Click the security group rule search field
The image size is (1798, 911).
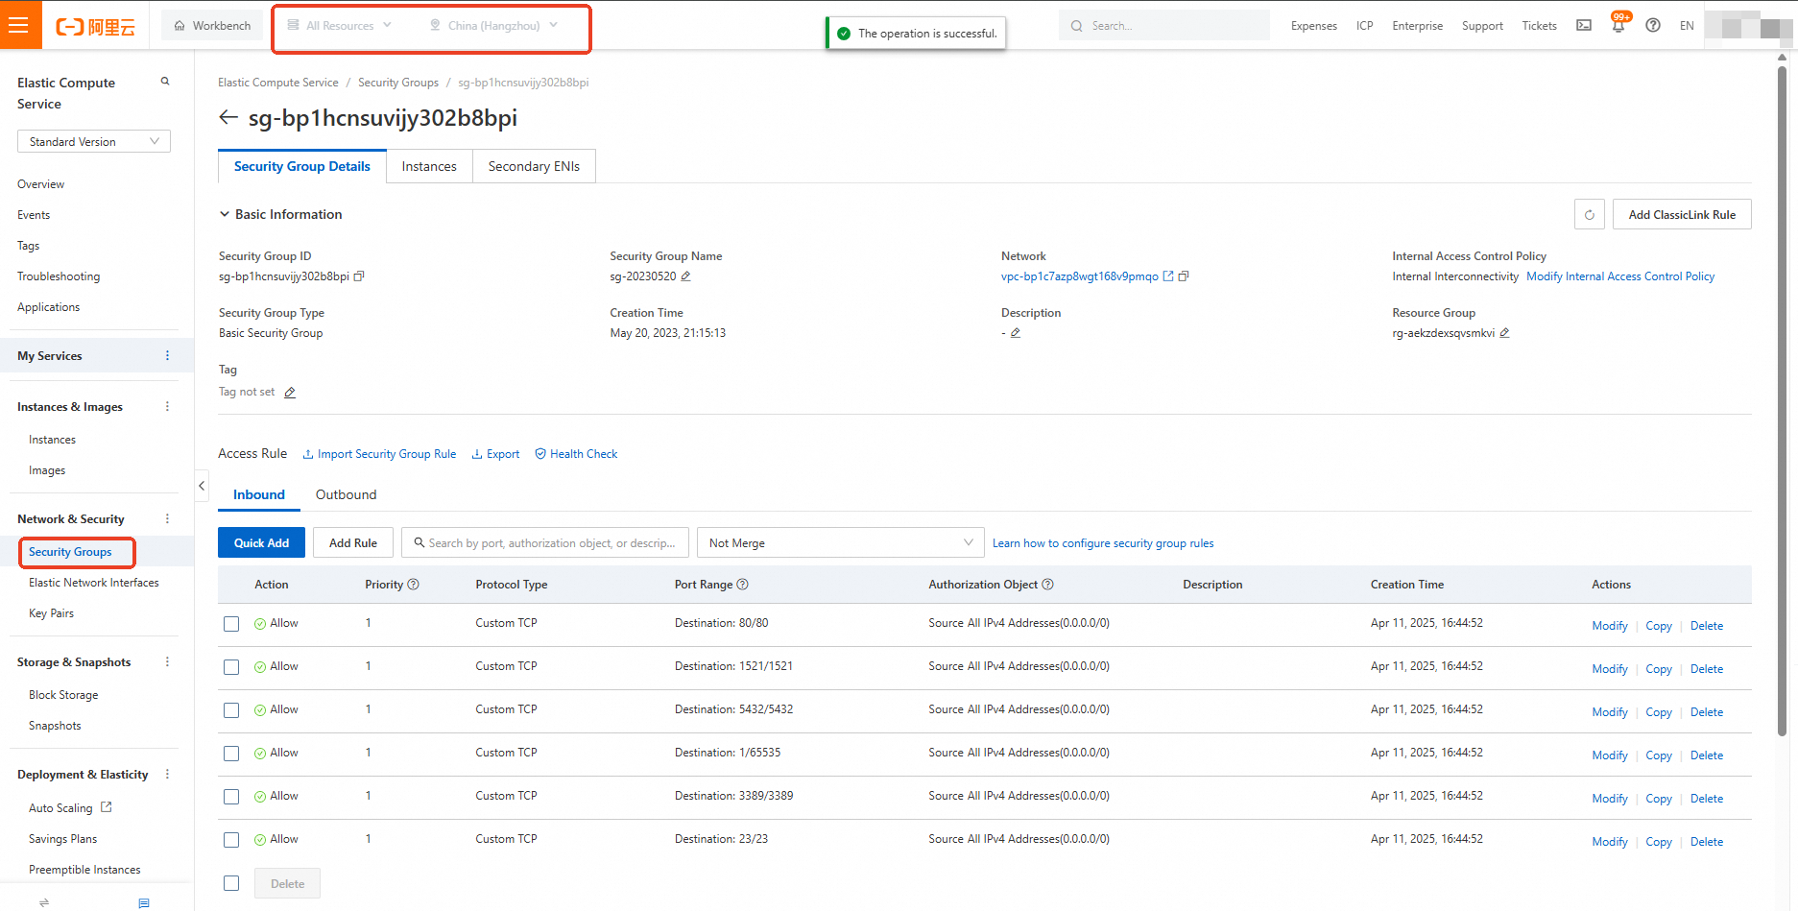545,543
